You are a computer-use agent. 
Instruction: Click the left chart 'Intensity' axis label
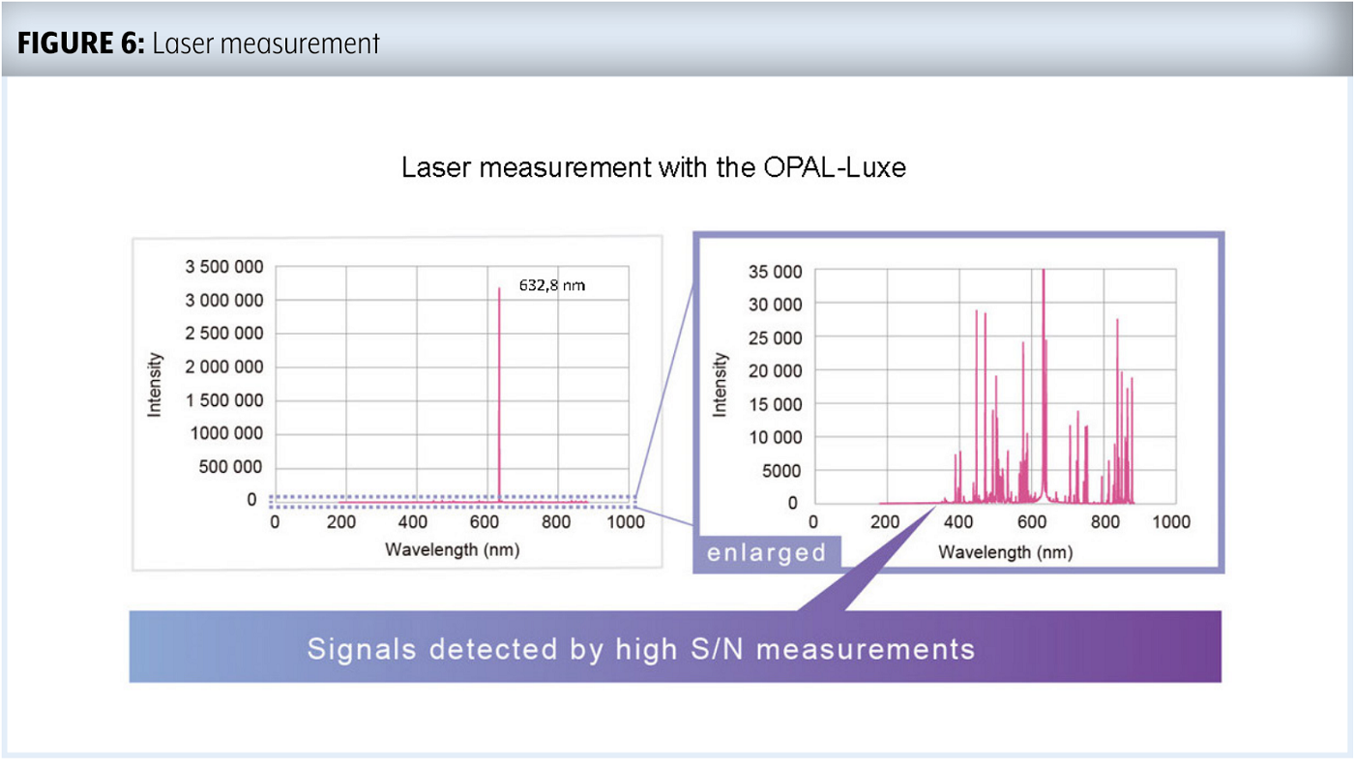(155, 384)
